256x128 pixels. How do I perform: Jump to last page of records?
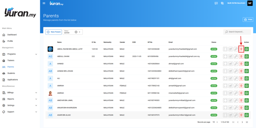click(x=247, y=122)
